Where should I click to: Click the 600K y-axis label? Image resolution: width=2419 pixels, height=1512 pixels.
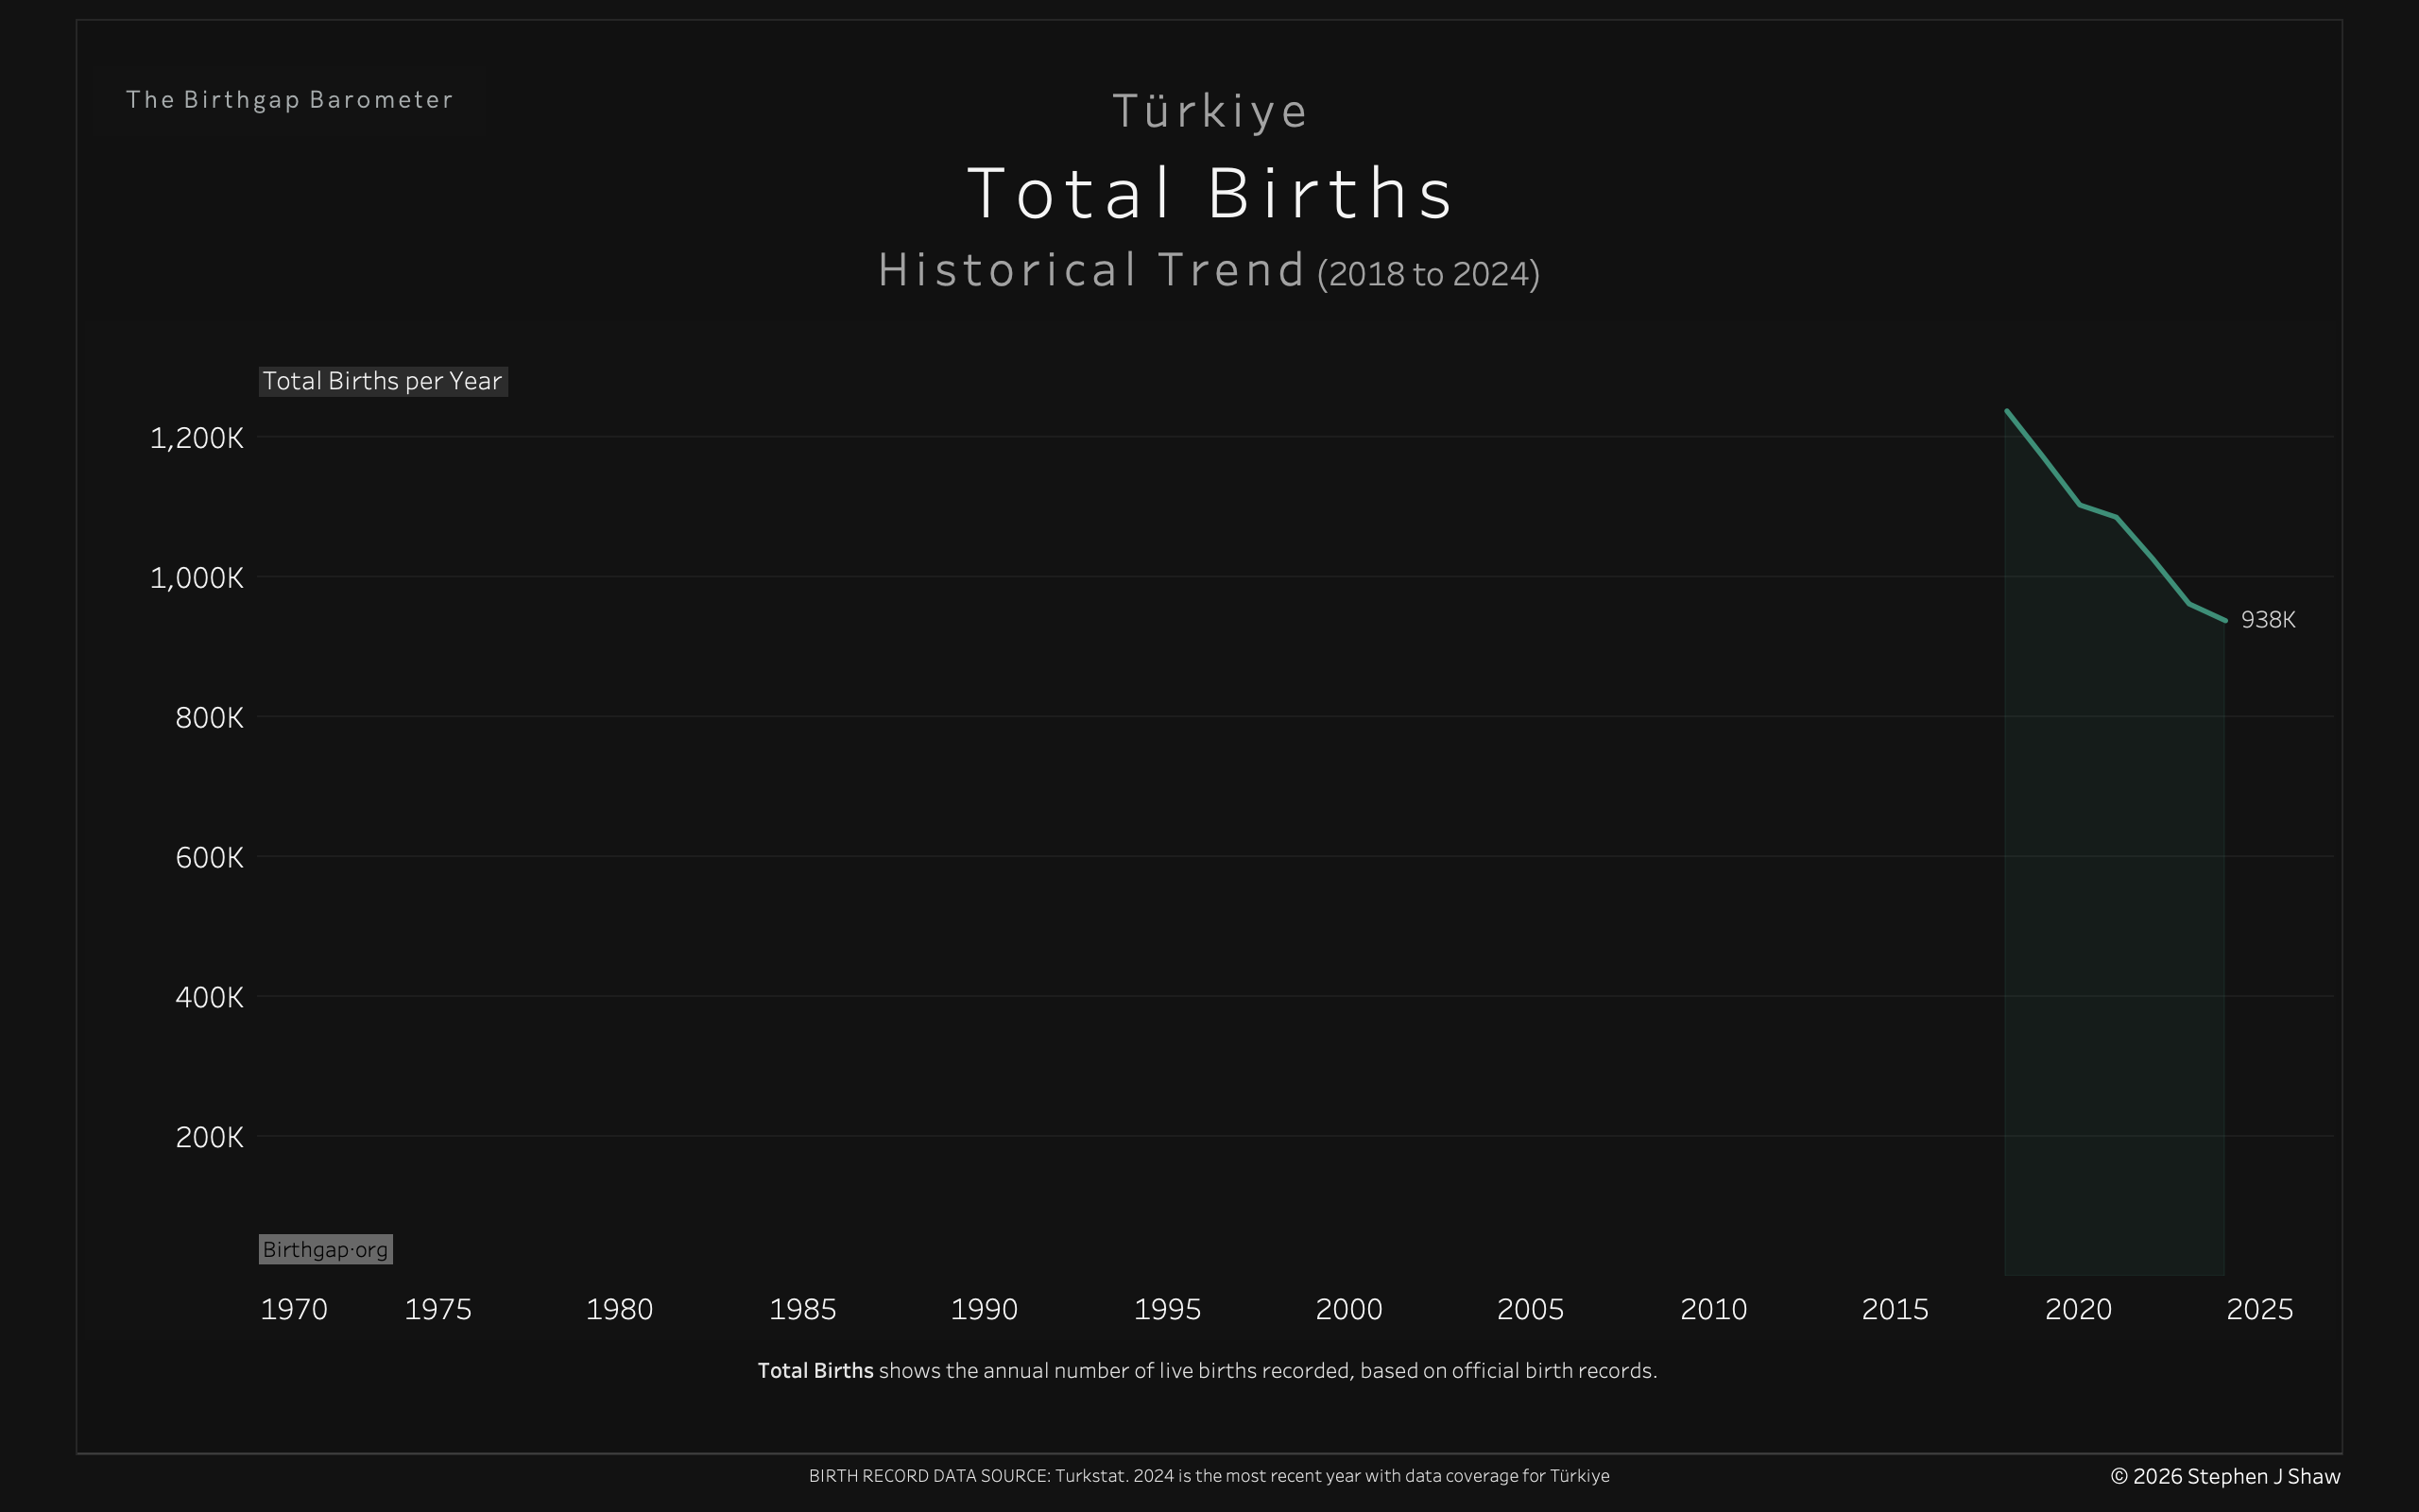(x=209, y=857)
